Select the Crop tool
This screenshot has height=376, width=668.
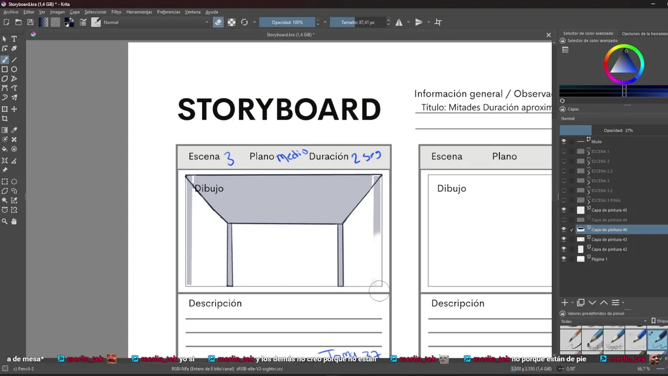coord(5,119)
